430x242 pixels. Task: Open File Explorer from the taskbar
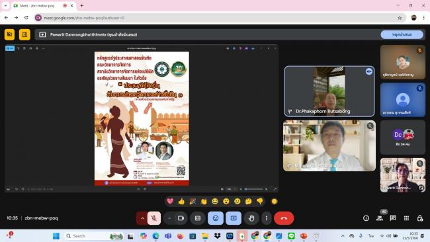(x=205, y=236)
